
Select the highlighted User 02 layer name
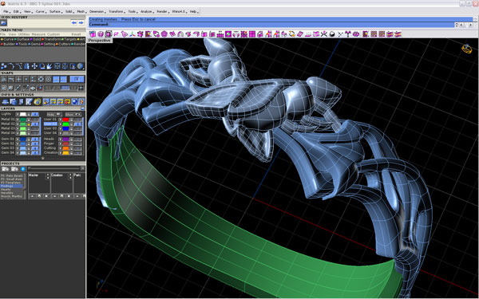click(50, 124)
